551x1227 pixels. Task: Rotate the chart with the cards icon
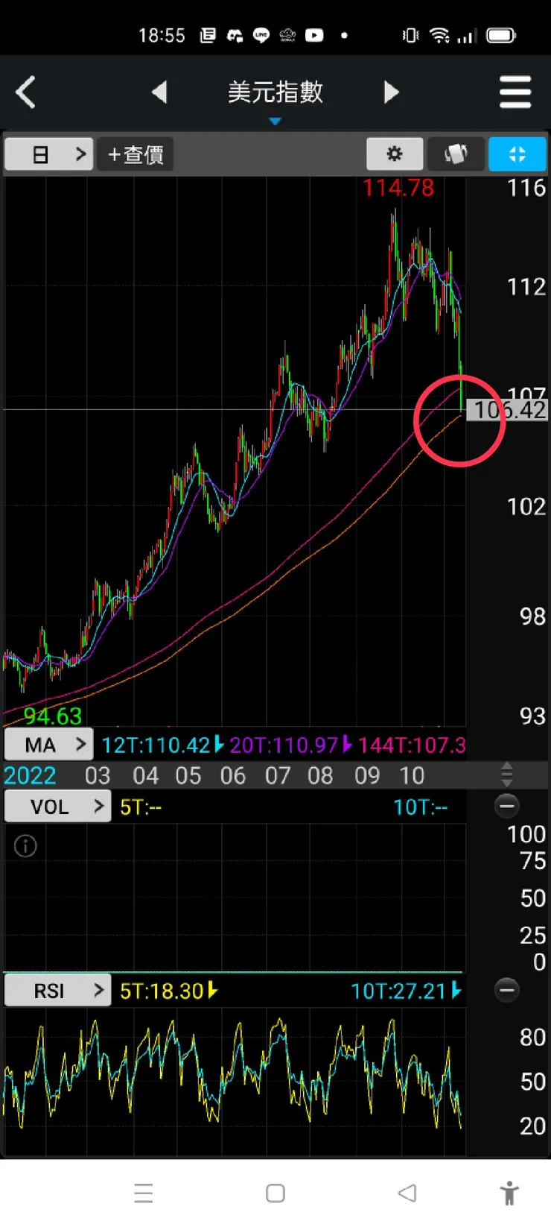coord(456,154)
